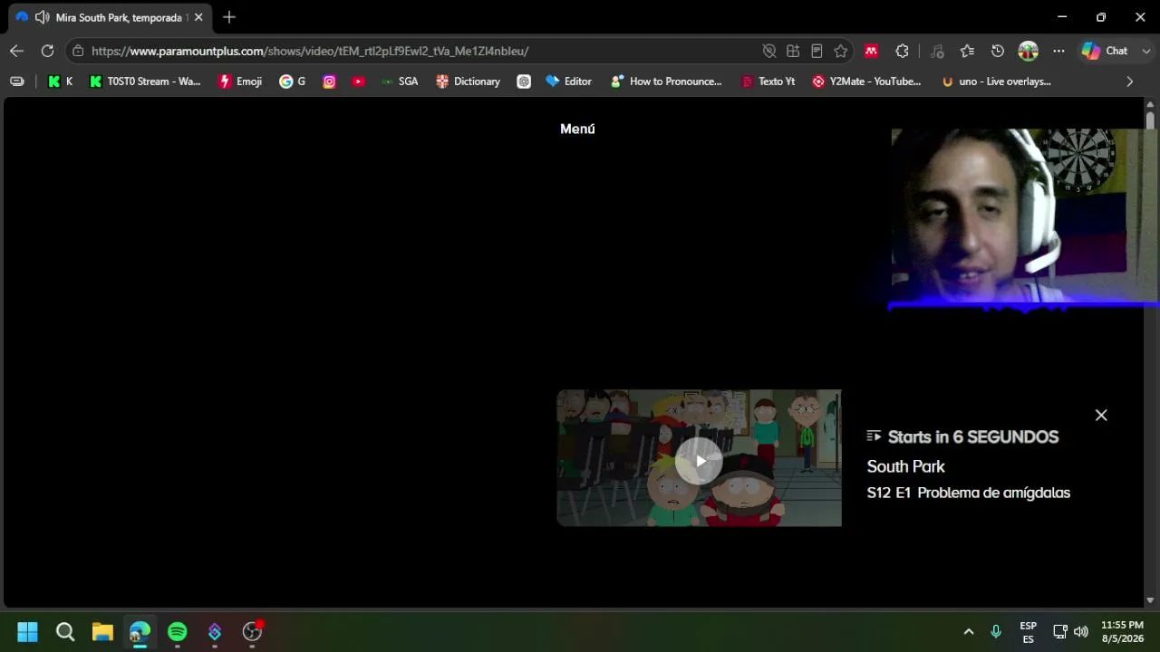Click the 'South Park' show title text

(905, 466)
